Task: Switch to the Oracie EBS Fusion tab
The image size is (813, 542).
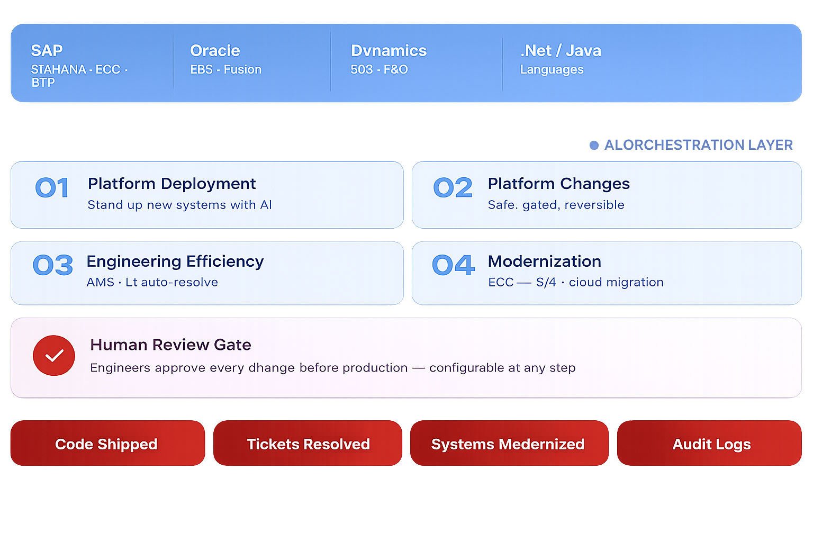Action: click(x=252, y=63)
